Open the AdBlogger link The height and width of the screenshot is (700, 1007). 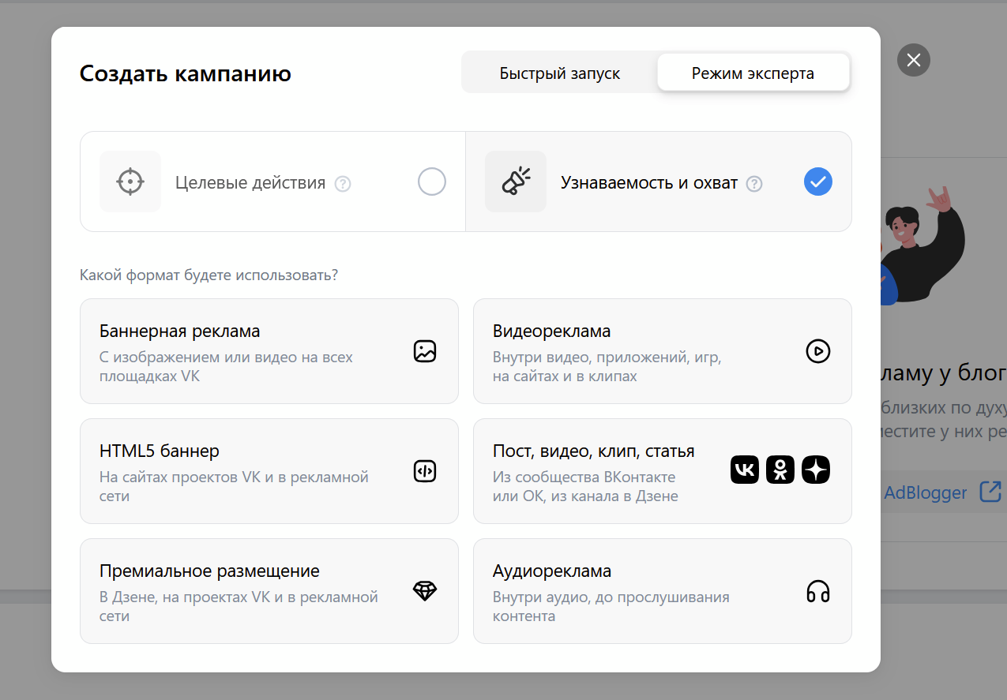point(925,492)
